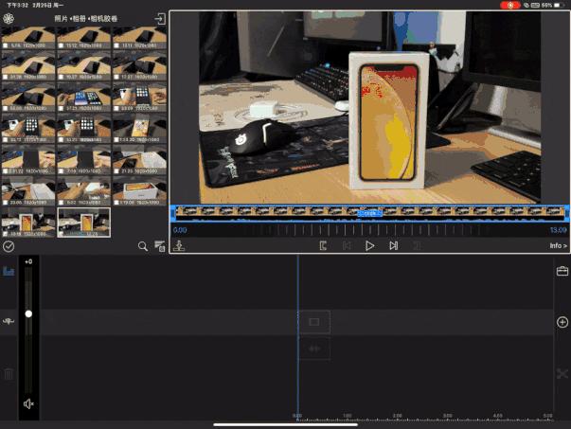Tap the iPad home indicator bar

point(286,424)
